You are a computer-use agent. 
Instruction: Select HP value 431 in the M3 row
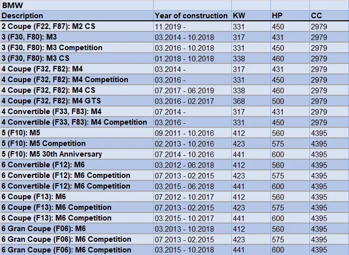click(290, 37)
